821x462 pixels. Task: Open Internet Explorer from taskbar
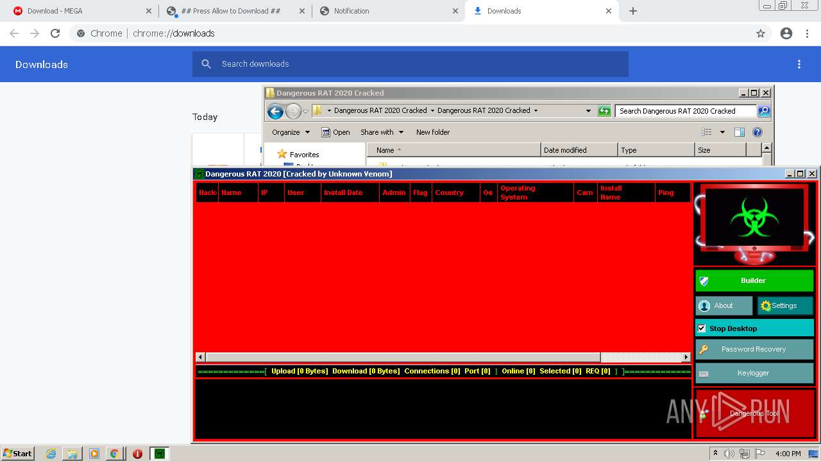51,454
